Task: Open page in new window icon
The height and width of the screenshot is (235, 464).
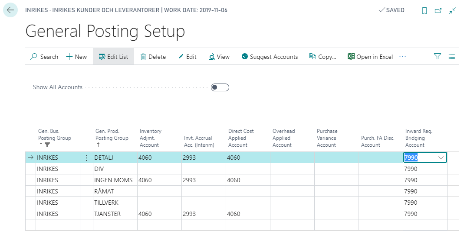Action: (x=438, y=11)
